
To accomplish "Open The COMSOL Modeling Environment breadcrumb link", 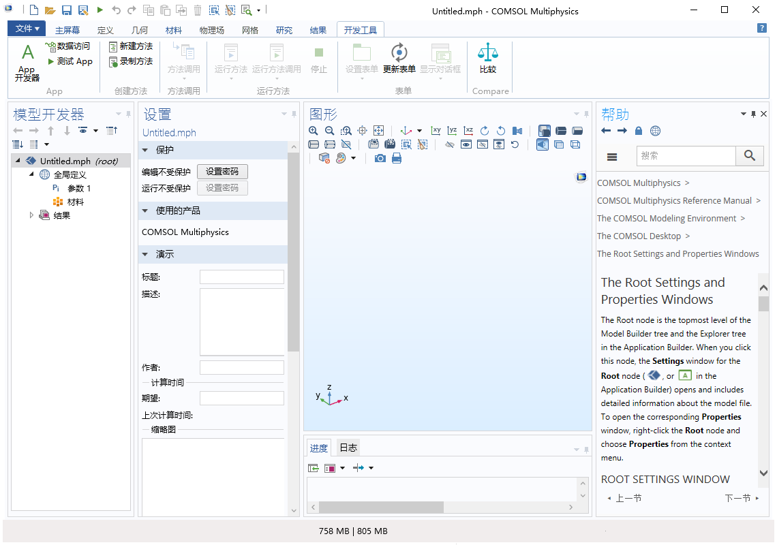I will (x=667, y=219).
